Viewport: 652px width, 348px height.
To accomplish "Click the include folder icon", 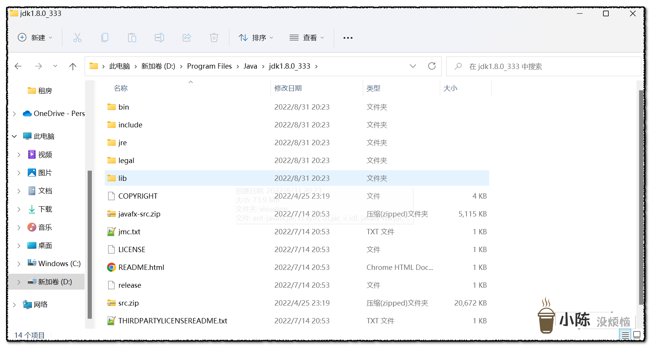I will click(112, 125).
